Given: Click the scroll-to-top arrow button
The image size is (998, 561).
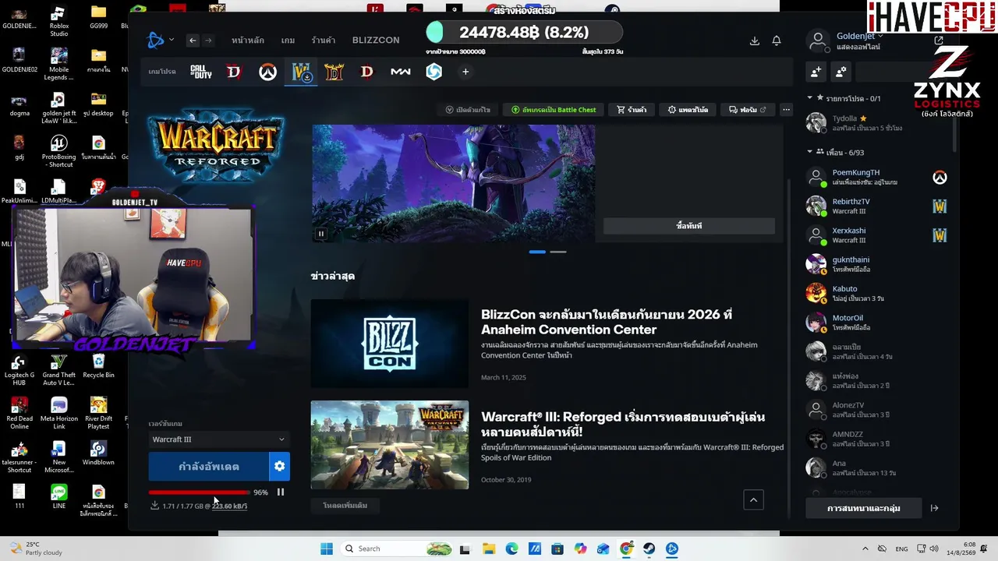Looking at the screenshot, I should click(x=753, y=499).
